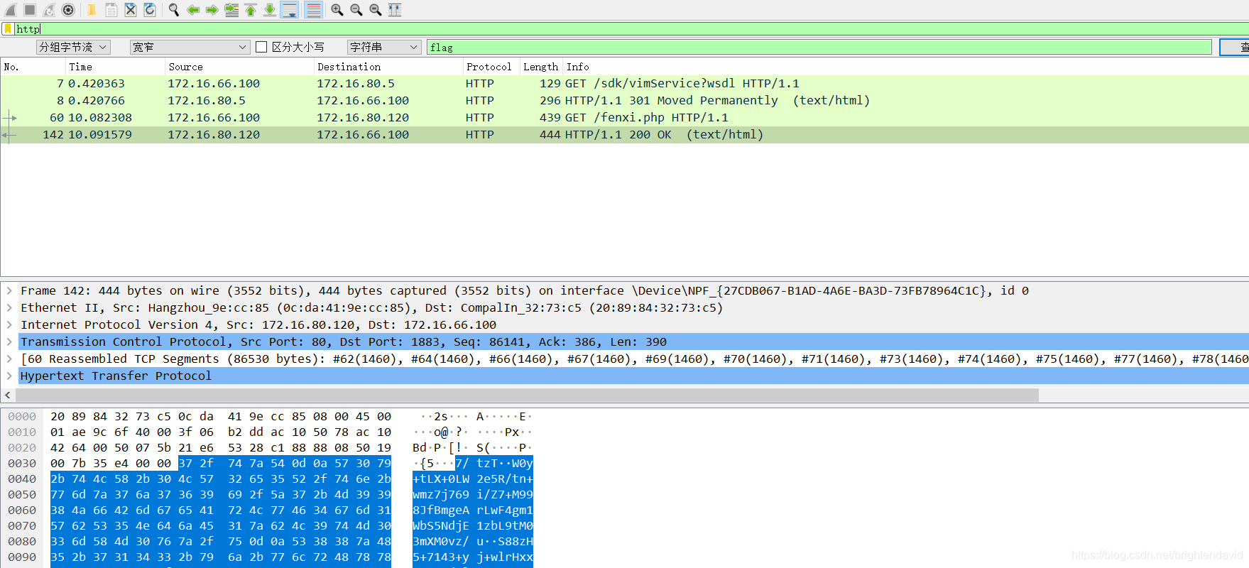The image size is (1249, 568).
Task: Click the details scrollbar left arrow
Action: click(x=8, y=395)
